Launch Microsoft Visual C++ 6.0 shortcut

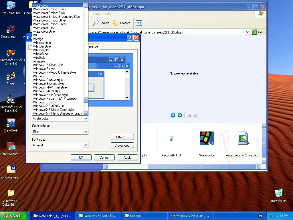pos(11,57)
